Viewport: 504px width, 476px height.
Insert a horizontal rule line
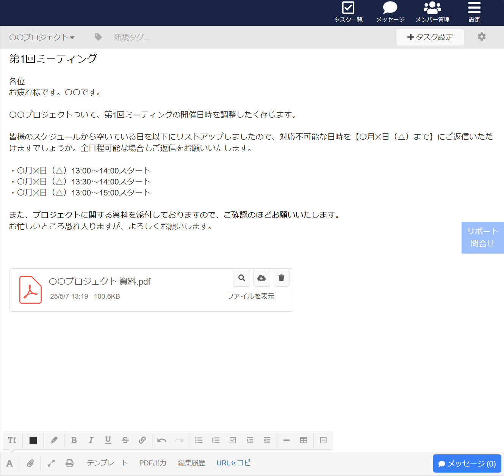286,440
